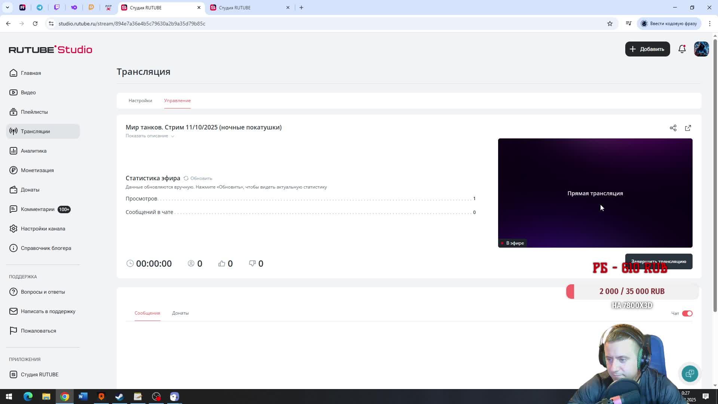This screenshot has height=404, width=718.
Task: Bookmark this page with star icon
Action: (610, 24)
